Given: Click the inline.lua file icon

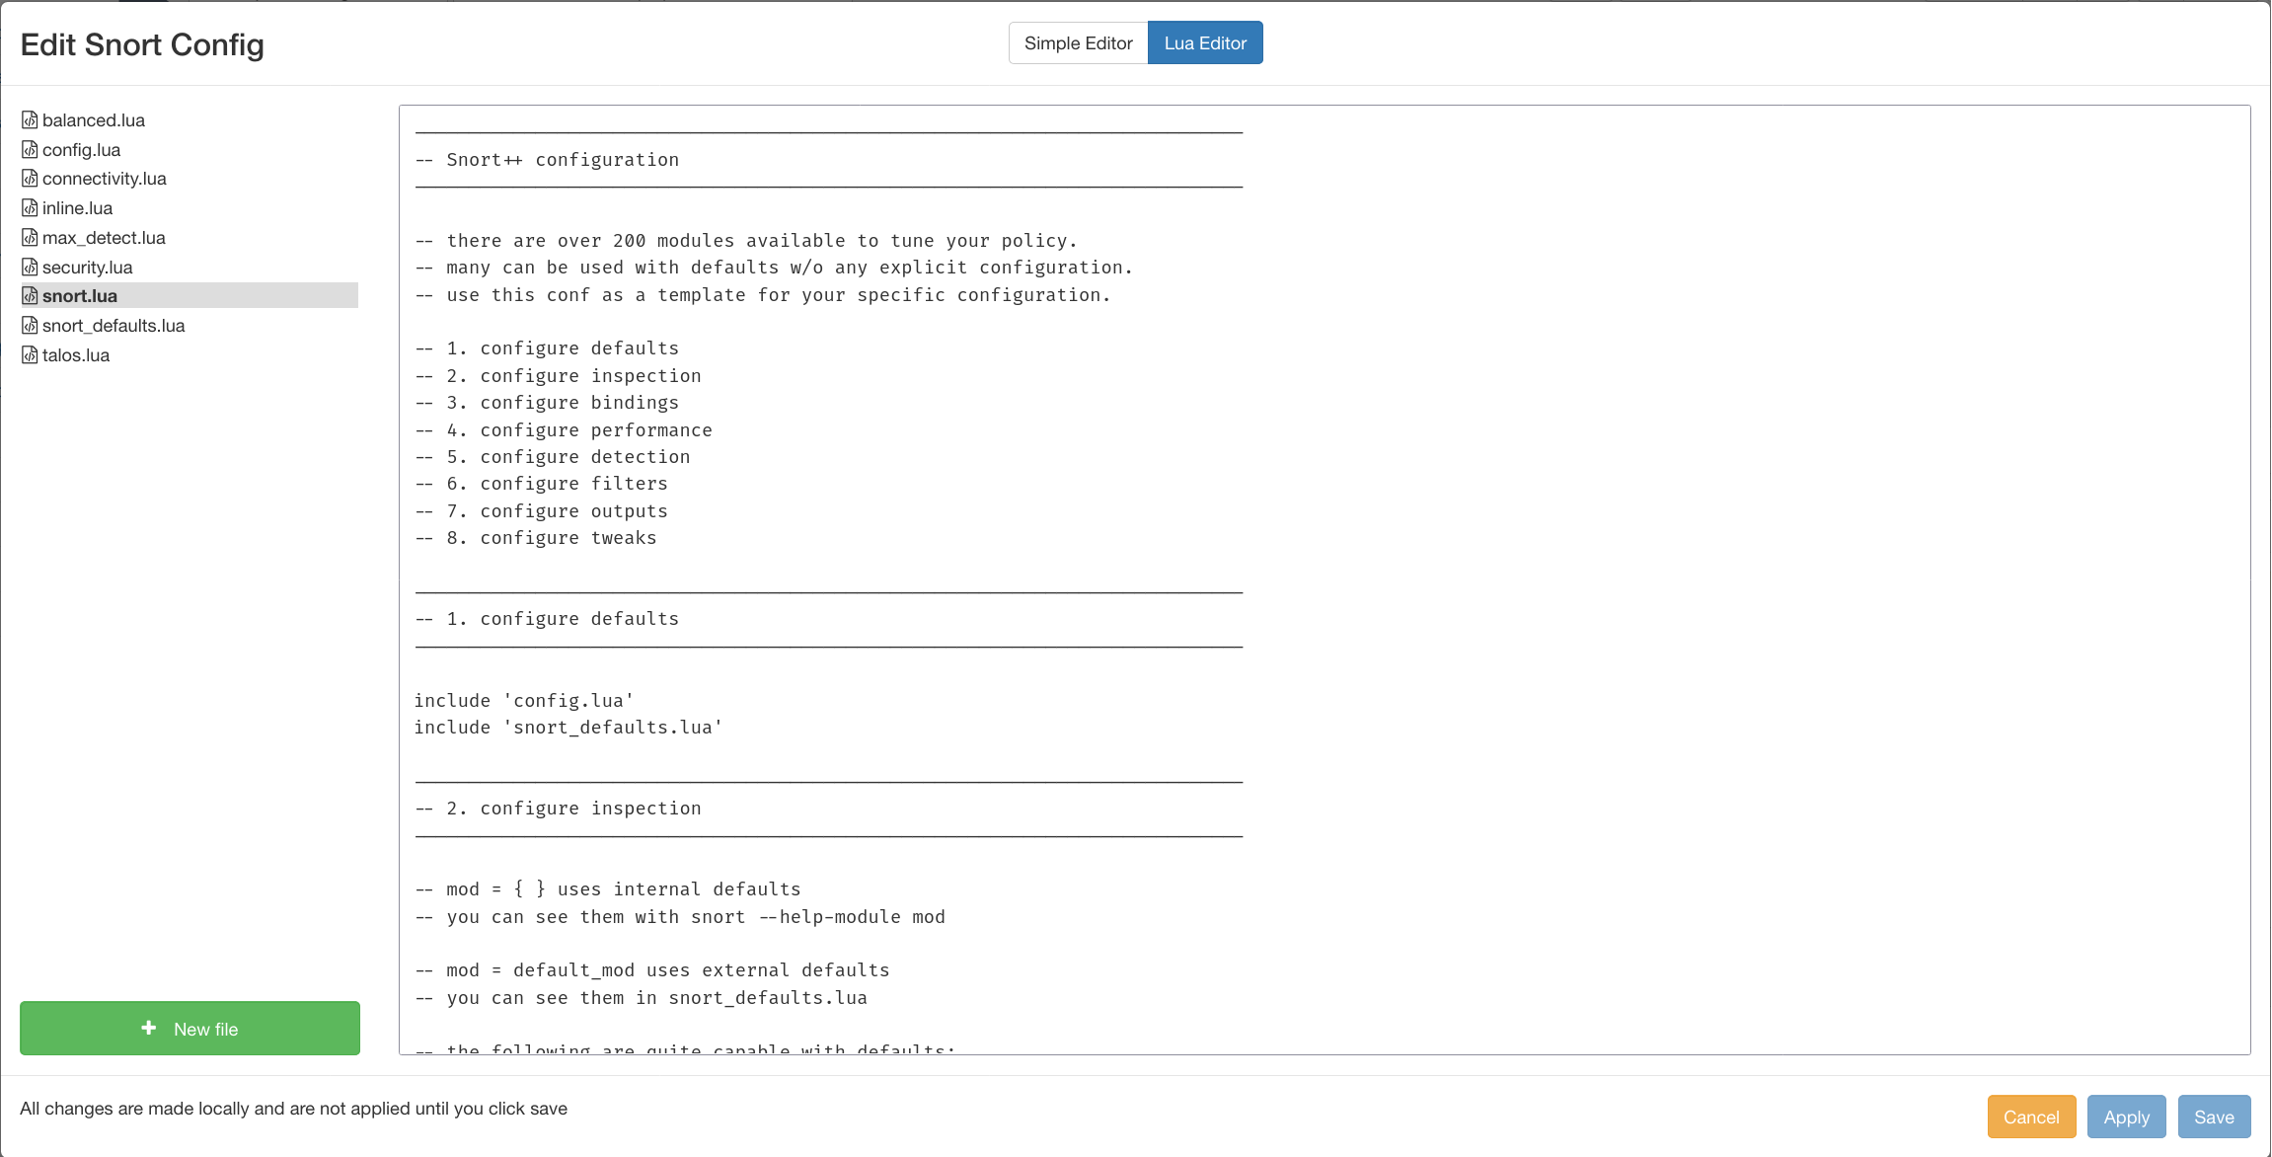Looking at the screenshot, I should click(30, 208).
